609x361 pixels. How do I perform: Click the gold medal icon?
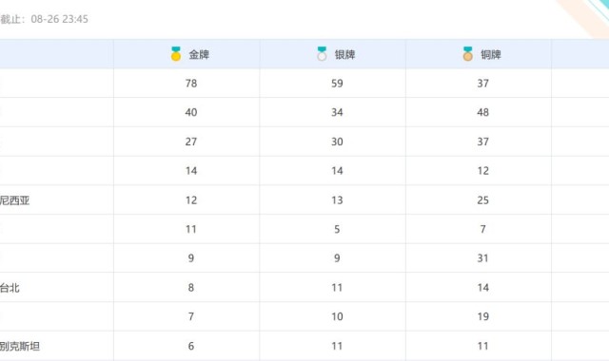(176, 54)
